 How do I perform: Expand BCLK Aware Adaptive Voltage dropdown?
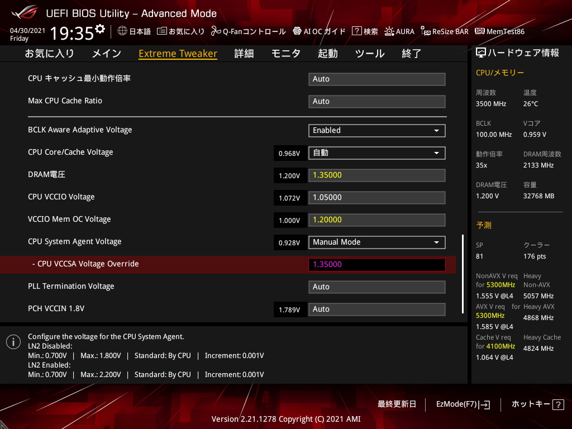(x=377, y=131)
